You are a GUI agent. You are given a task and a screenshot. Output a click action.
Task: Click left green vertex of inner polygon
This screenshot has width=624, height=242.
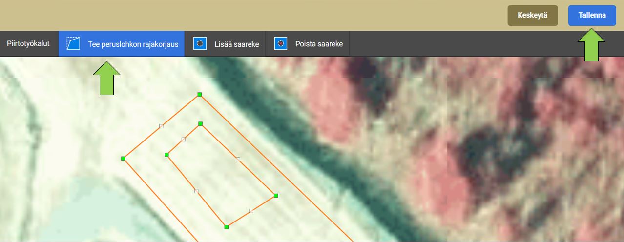[x=166, y=155]
